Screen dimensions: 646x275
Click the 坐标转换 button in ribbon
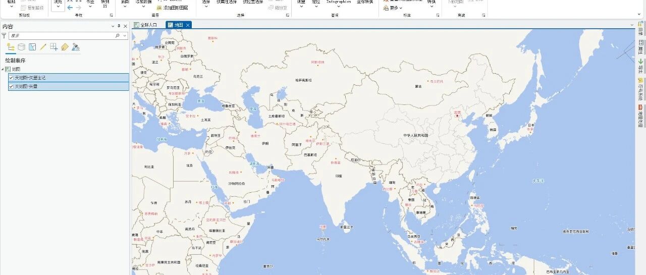[365, 2]
